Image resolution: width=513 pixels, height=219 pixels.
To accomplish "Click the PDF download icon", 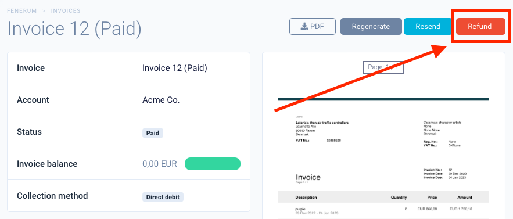I will (x=304, y=27).
